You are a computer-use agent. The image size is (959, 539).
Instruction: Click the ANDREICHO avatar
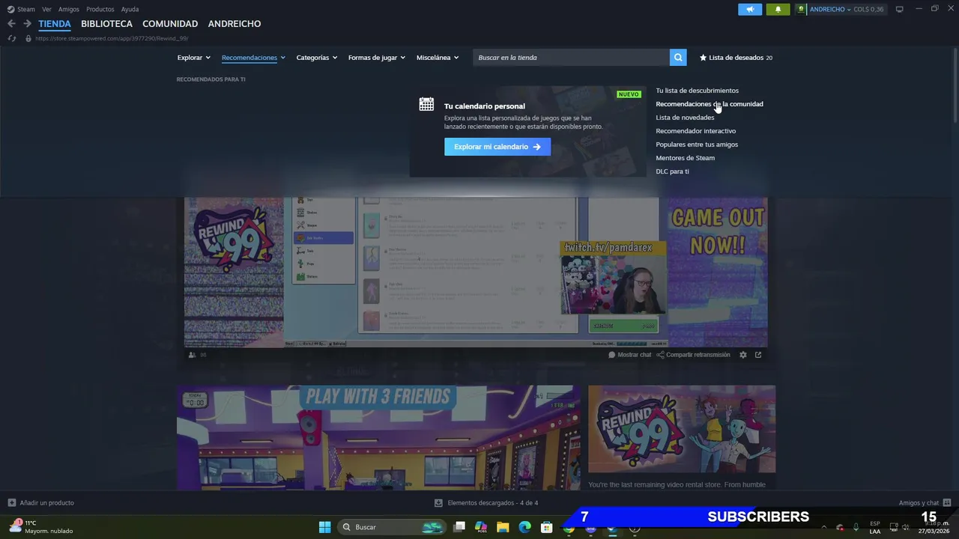(802, 9)
